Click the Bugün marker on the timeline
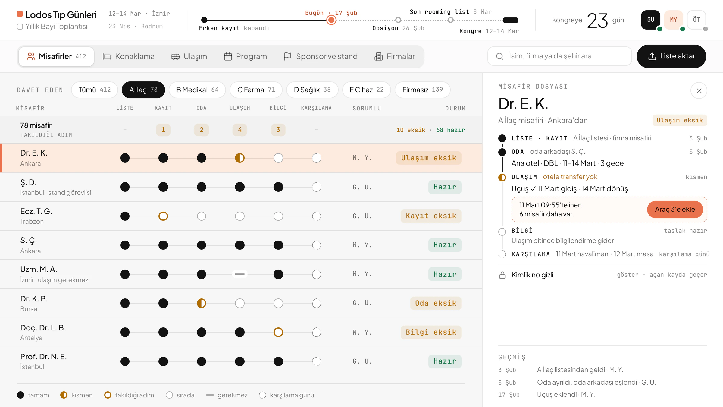 pos(331,20)
